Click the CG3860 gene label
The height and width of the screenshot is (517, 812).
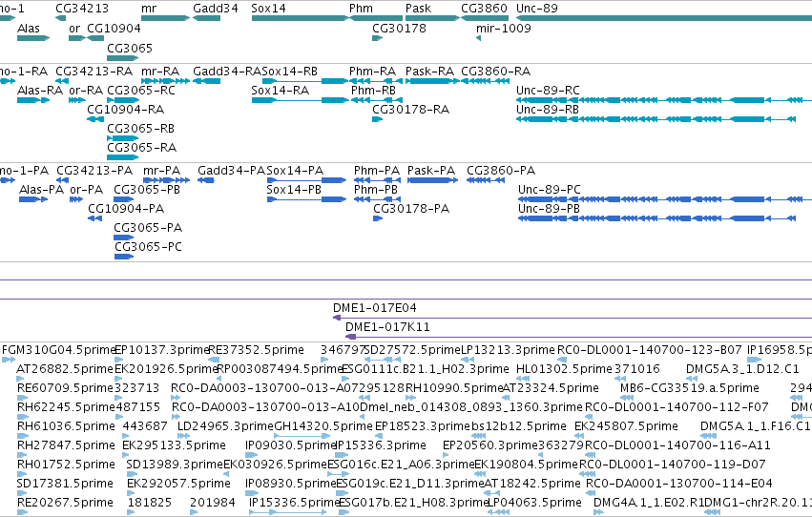pyautogui.click(x=484, y=9)
